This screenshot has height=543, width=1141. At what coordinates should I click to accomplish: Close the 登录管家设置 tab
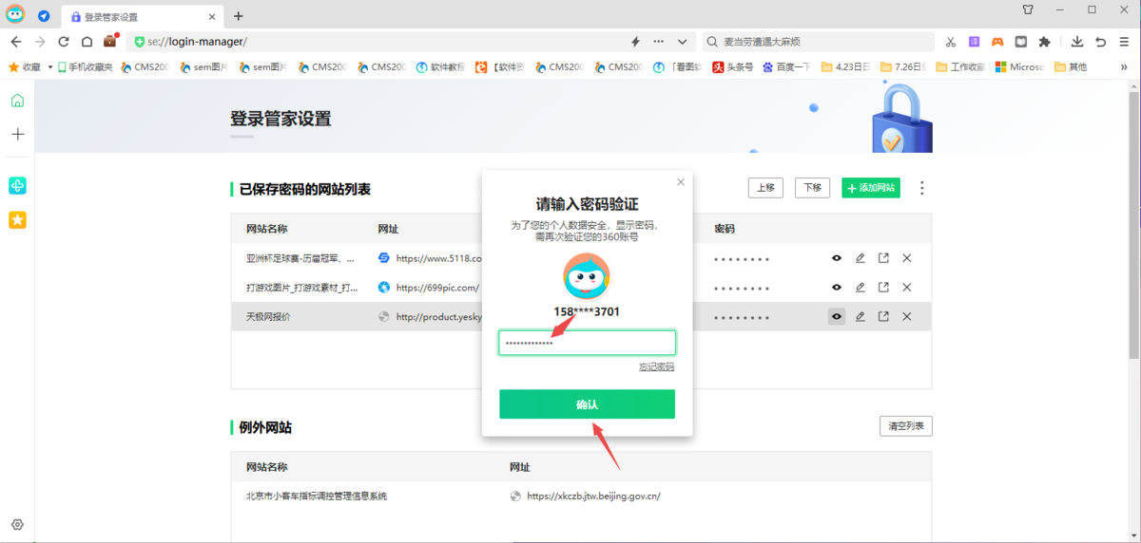coord(212,17)
